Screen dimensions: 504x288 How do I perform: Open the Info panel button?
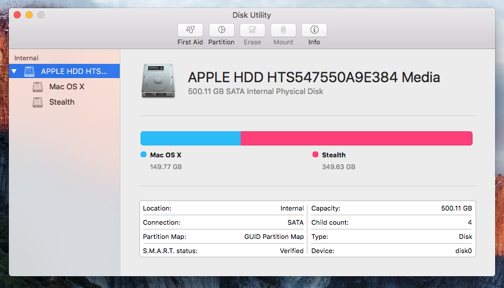coord(314,30)
